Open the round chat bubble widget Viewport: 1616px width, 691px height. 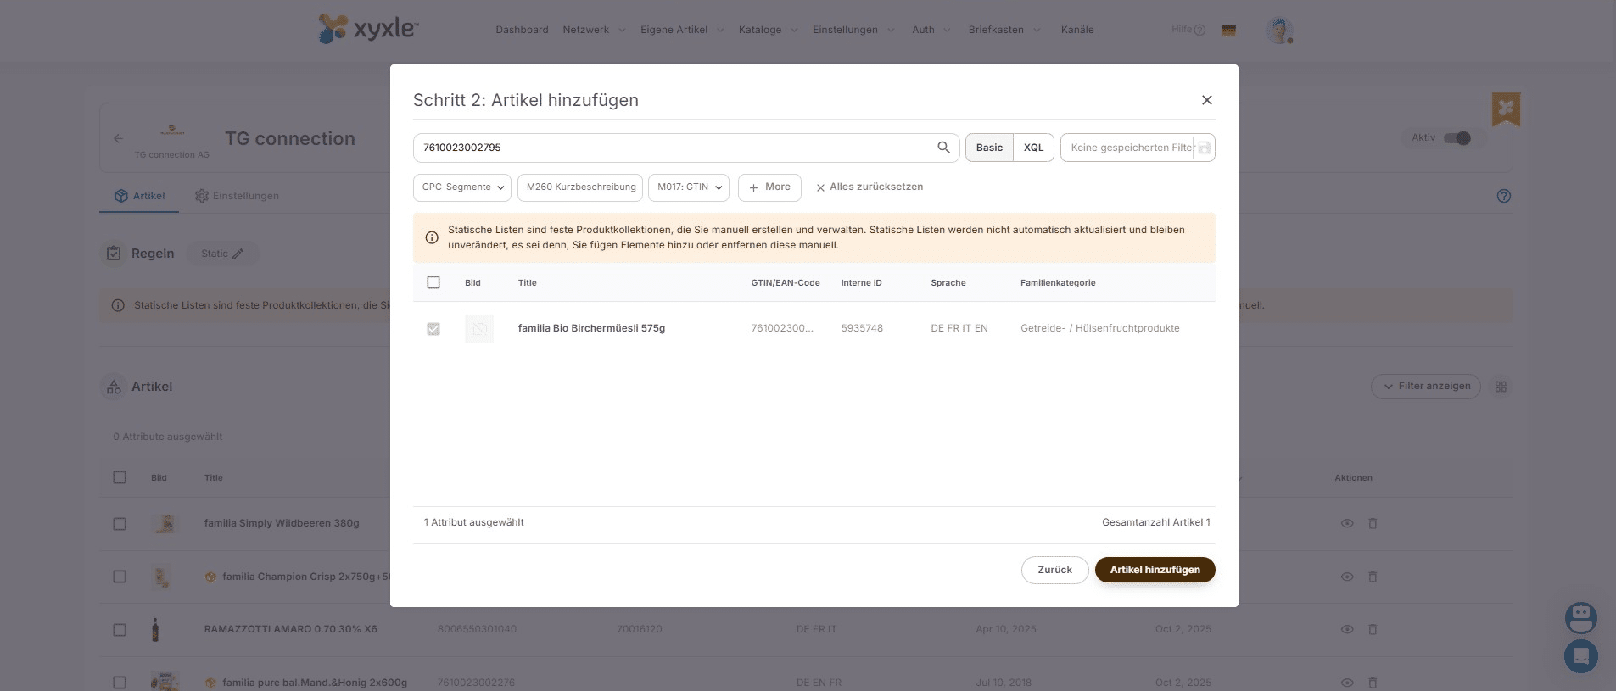pos(1581,656)
